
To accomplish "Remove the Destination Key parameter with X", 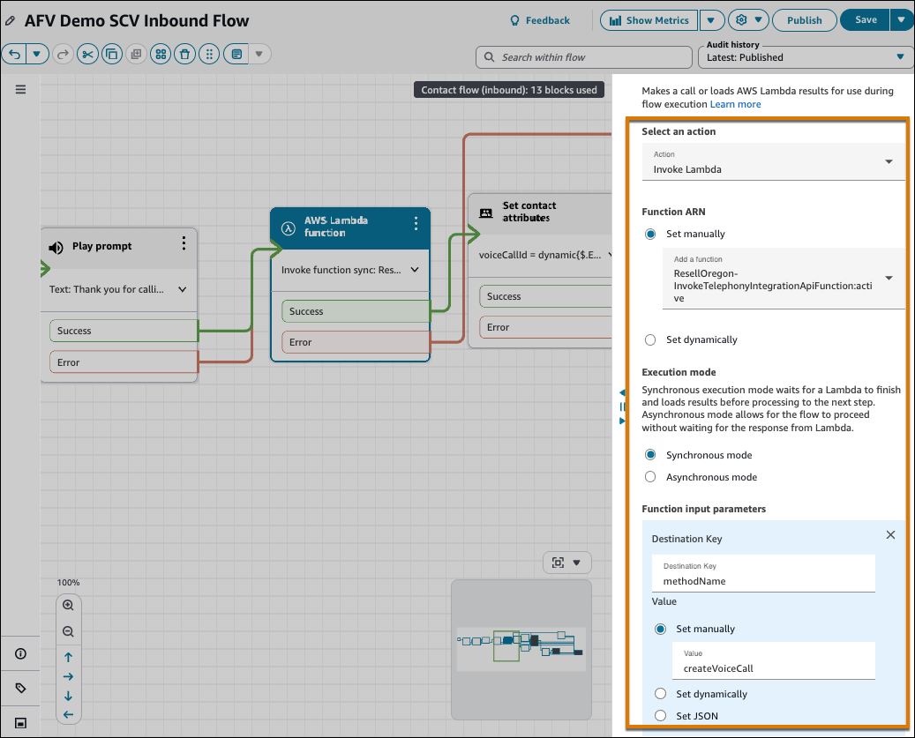I will [x=890, y=535].
